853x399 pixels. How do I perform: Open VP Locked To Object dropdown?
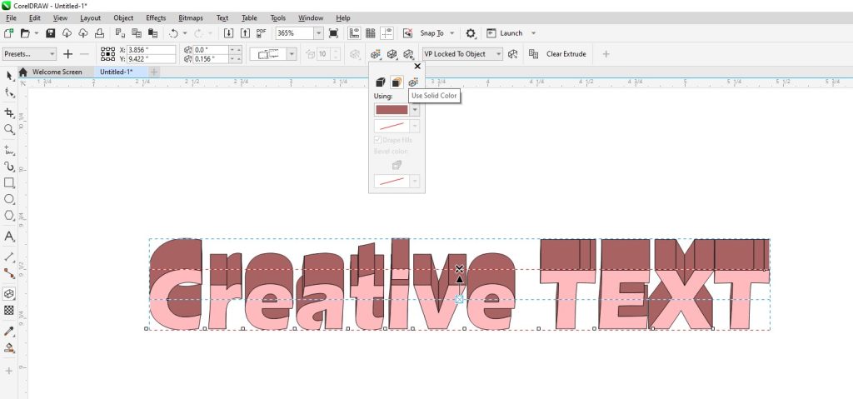point(499,54)
